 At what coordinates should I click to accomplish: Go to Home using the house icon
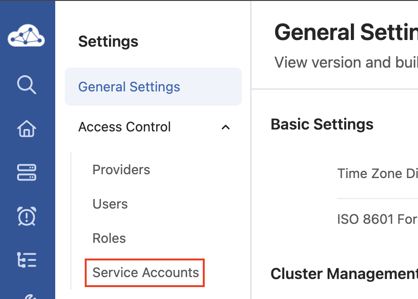click(27, 129)
